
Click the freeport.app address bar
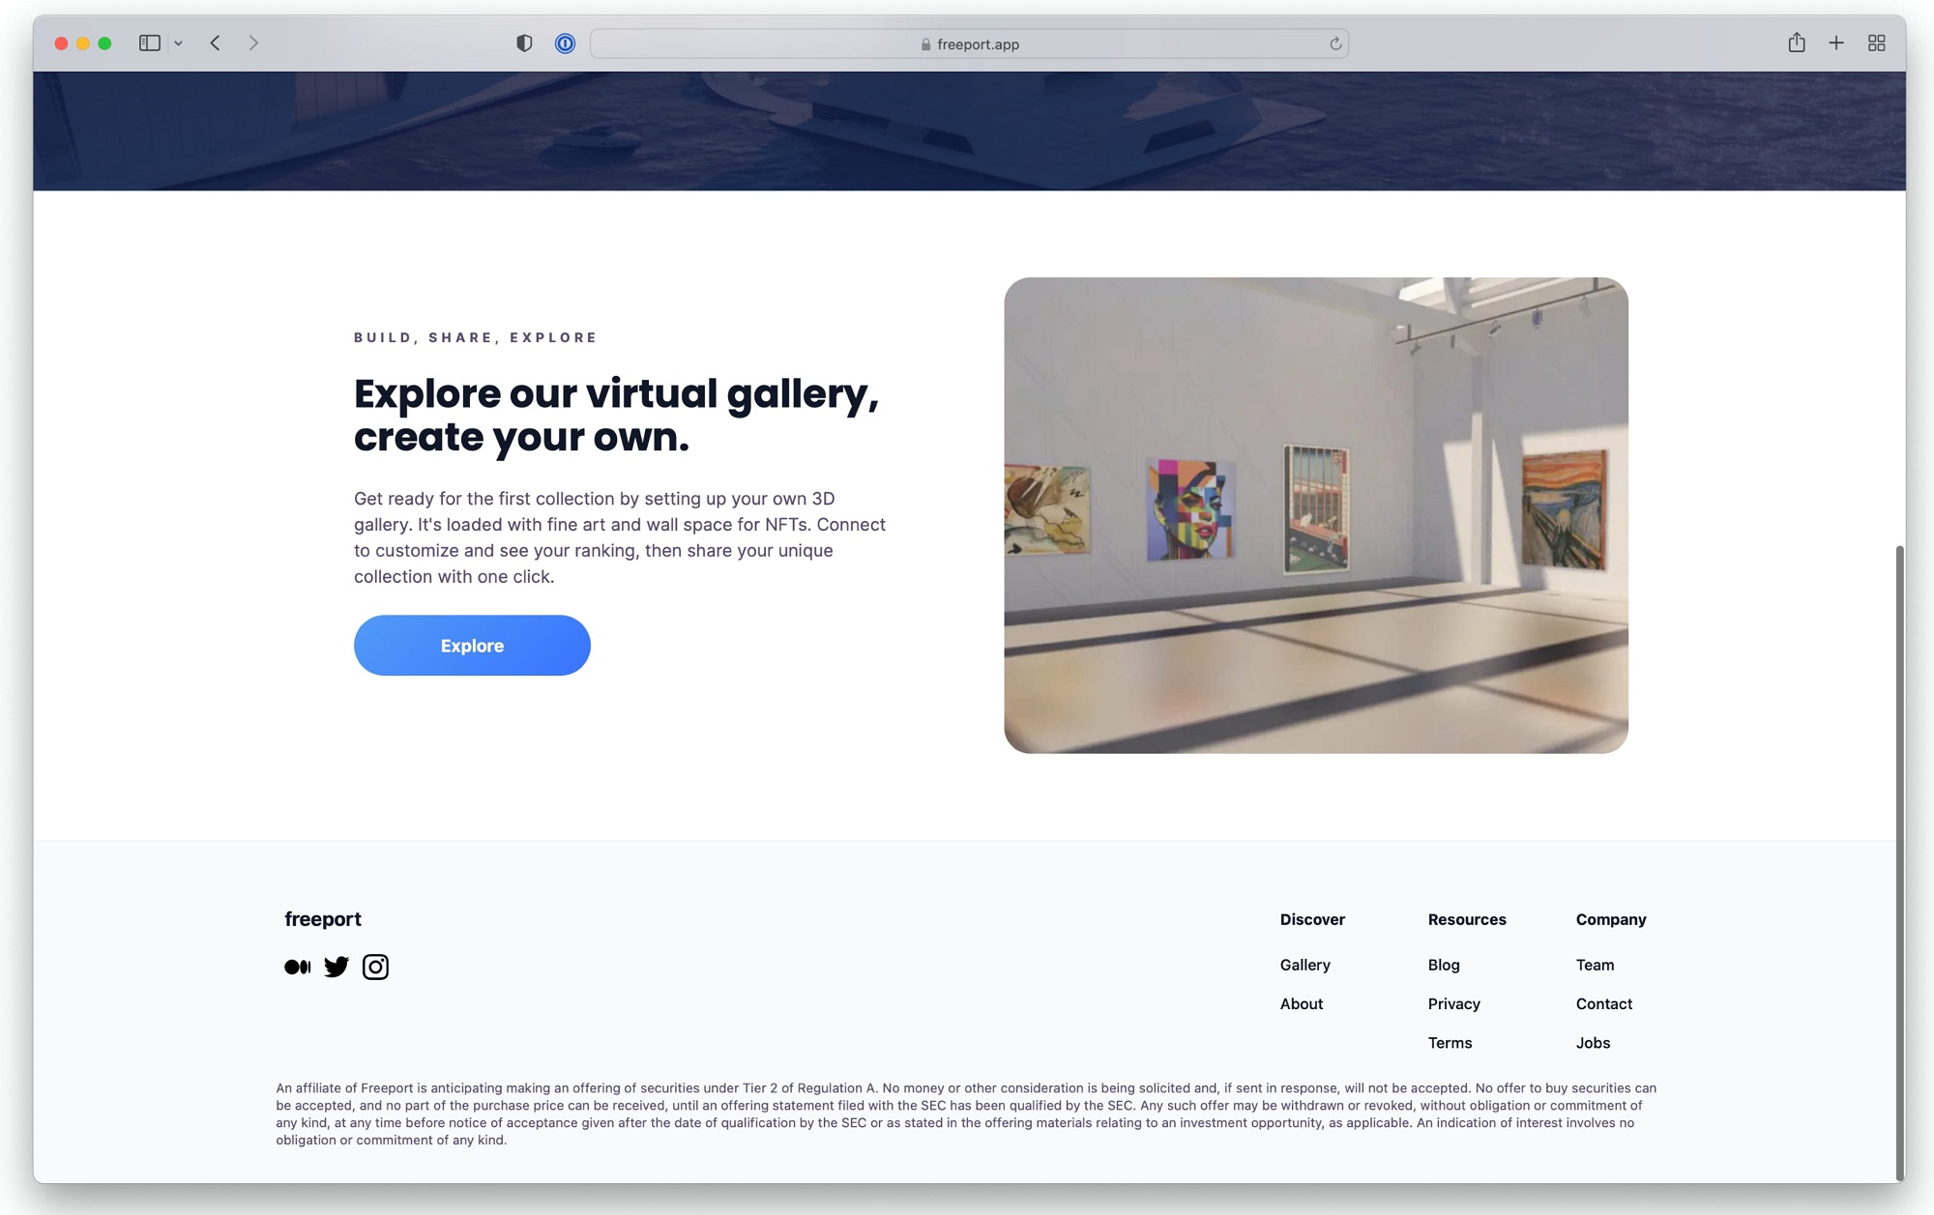(x=969, y=43)
